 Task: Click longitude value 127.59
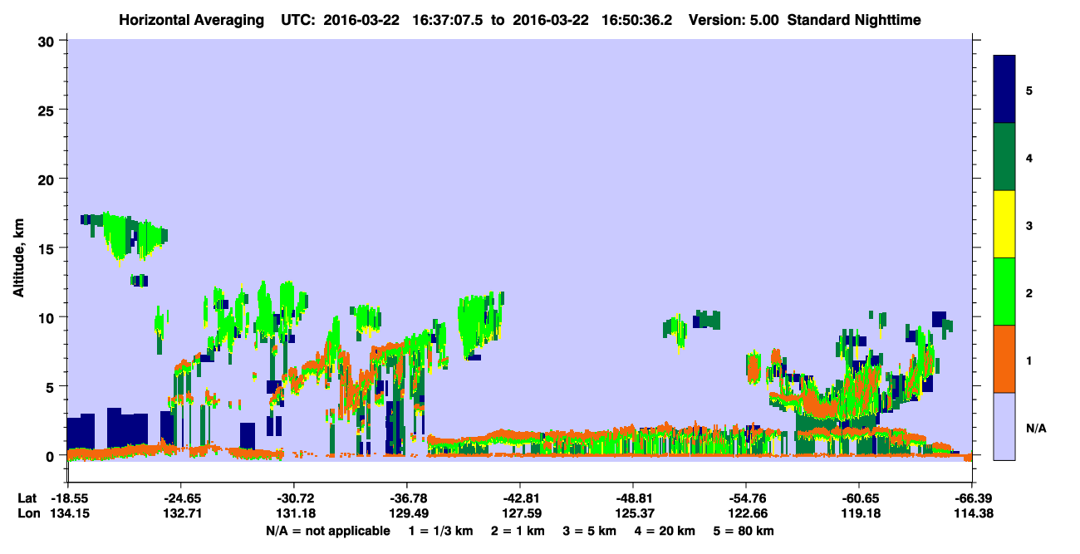(520, 513)
